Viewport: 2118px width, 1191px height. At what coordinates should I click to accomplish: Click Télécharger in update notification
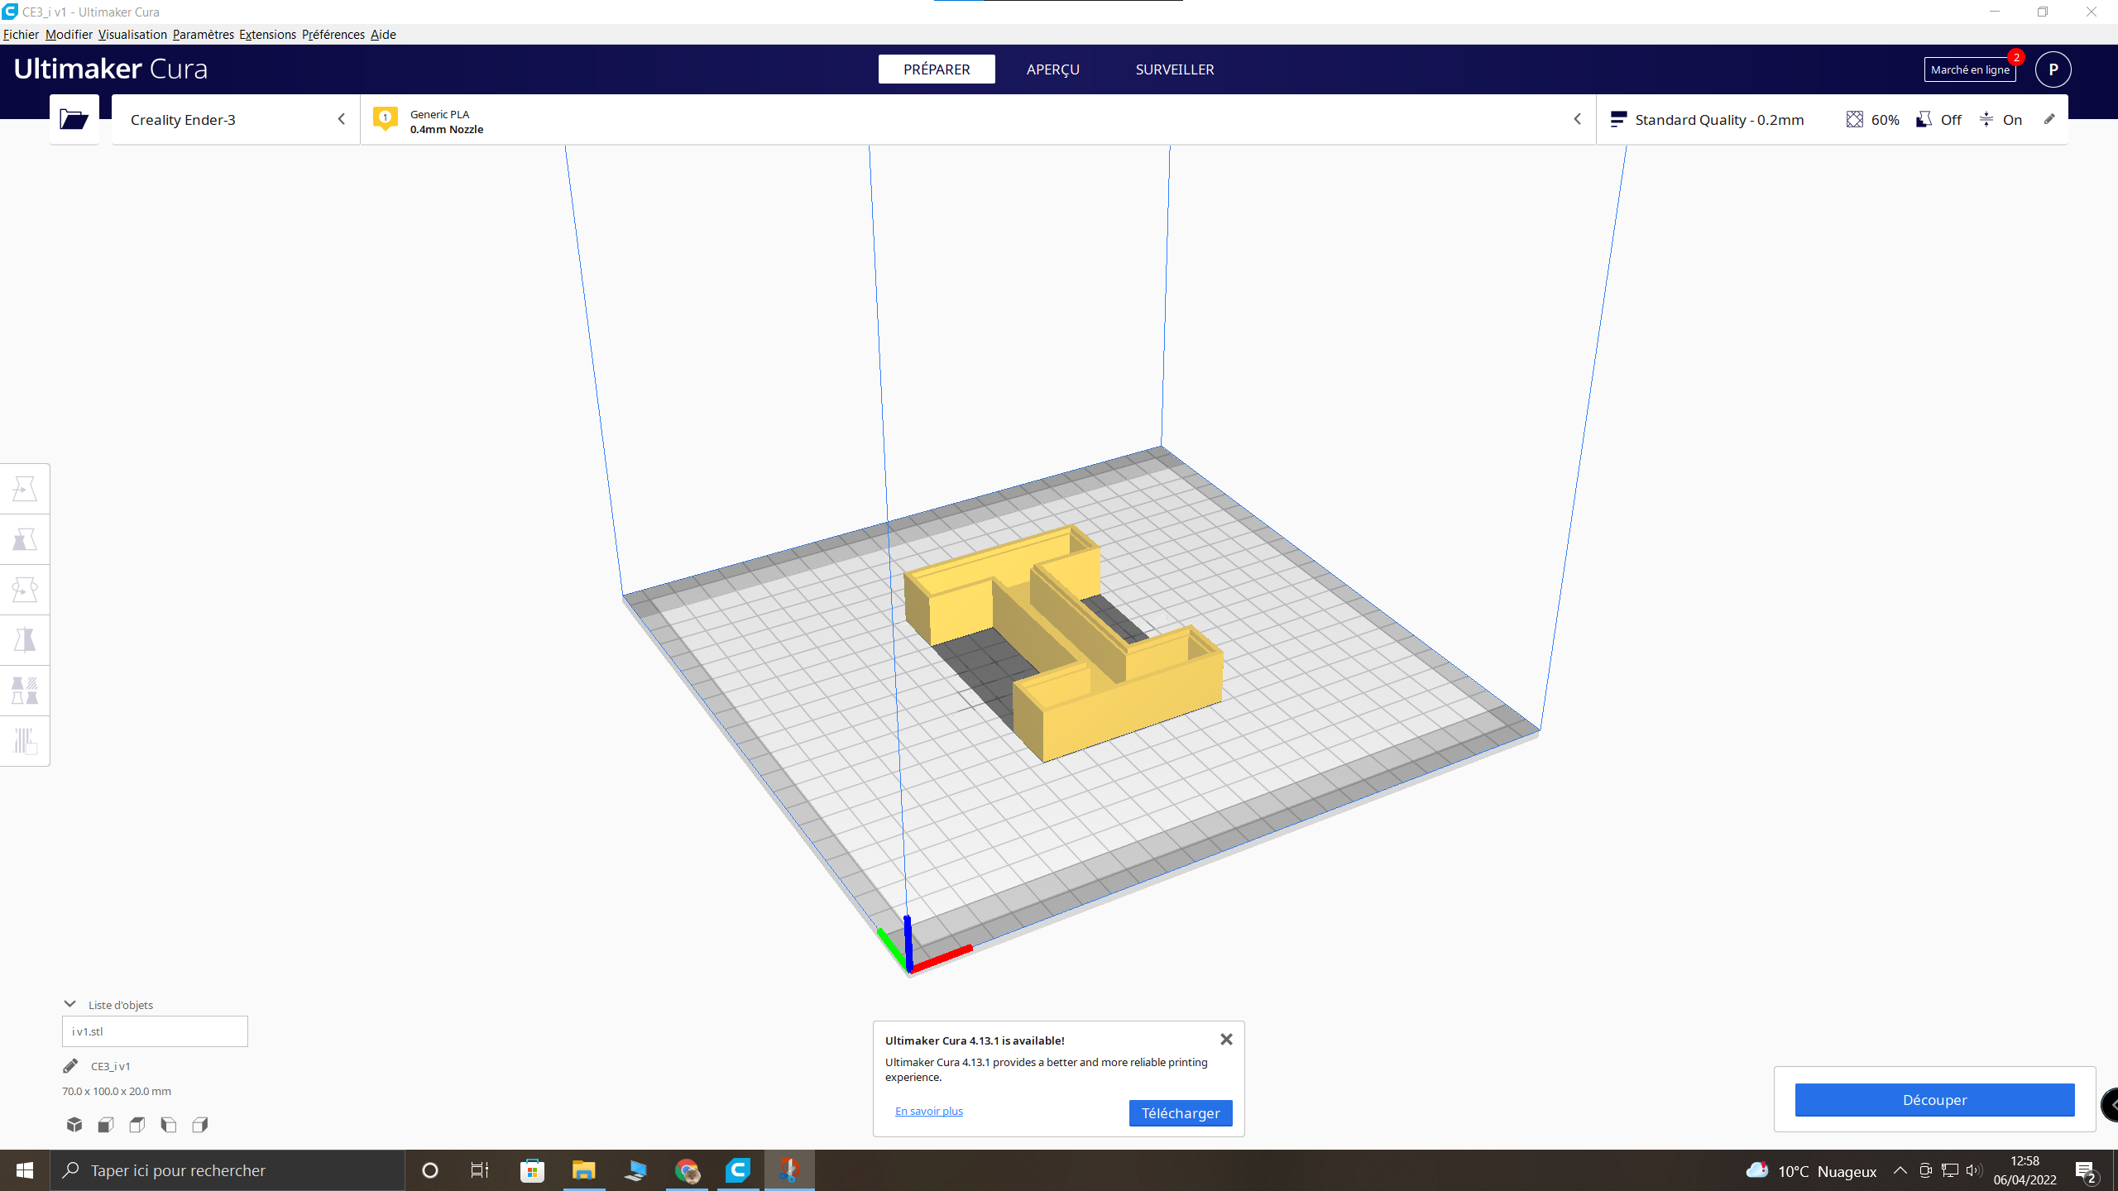point(1181,1113)
